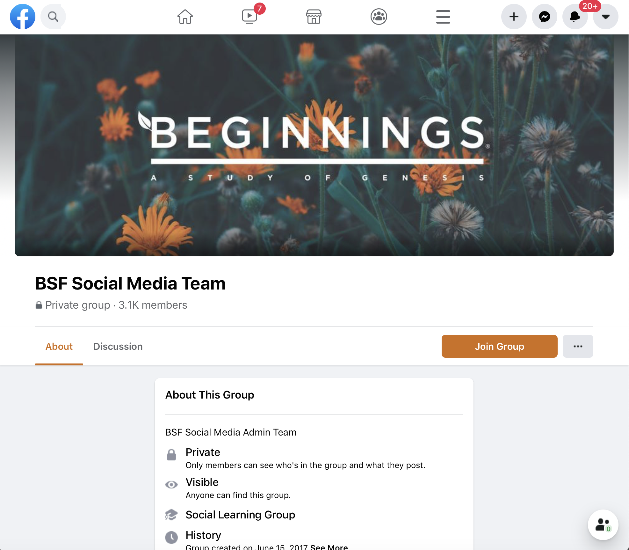The image size is (629, 550).
Task: Expand the account dropdown arrow
Action: [606, 17]
